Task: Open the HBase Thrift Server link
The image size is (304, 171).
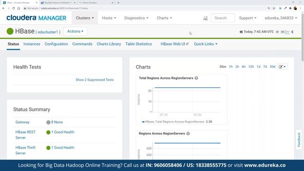Action: [x=25, y=150]
